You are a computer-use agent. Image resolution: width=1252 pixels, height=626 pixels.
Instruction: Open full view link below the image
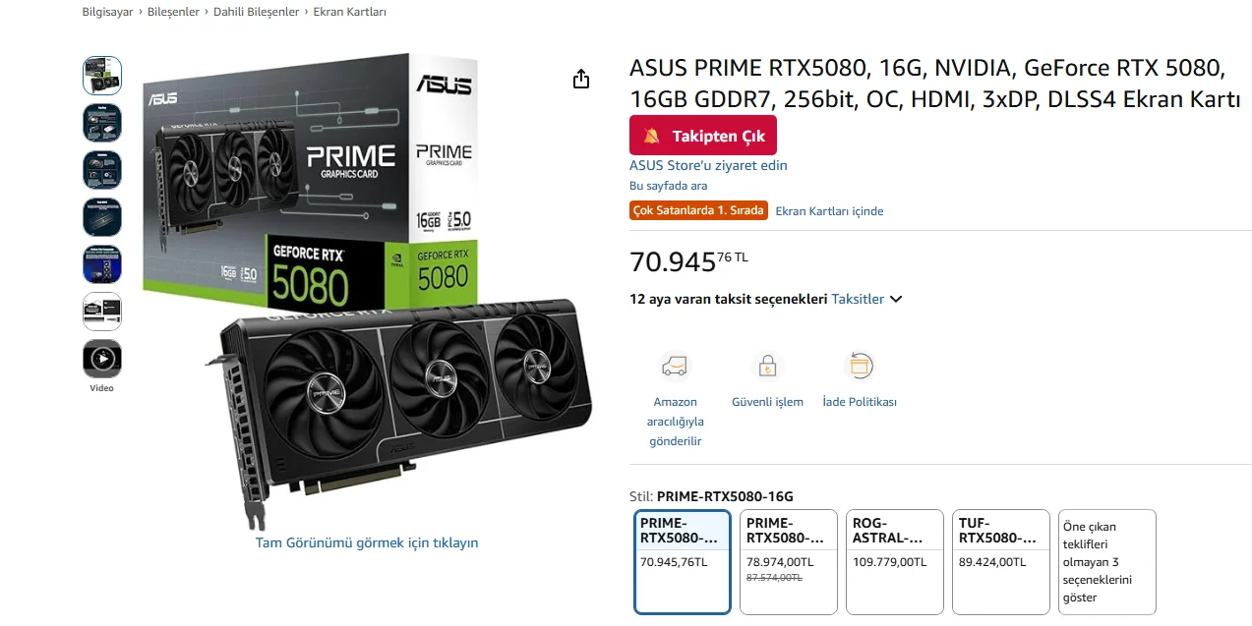click(x=367, y=542)
